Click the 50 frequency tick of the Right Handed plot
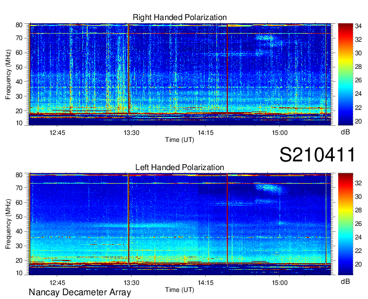The height and width of the screenshot is (299, 368). [19, 67]
